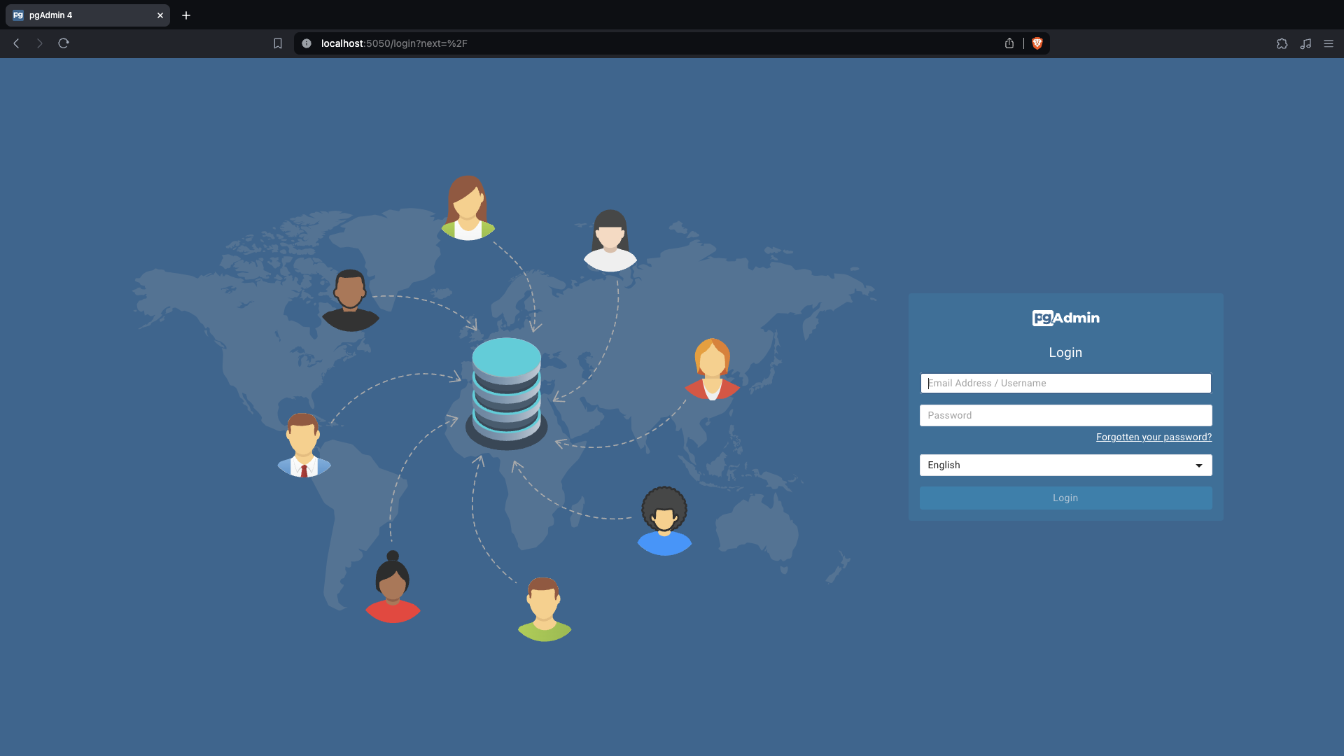Select English from language dropdown

[x=1065, y=464]
